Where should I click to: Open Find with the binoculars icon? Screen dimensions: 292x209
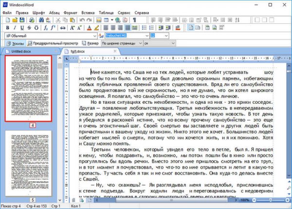coord(41,20)
